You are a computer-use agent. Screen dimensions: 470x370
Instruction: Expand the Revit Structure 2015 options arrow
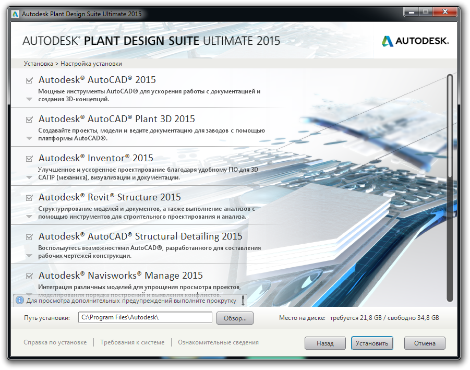29,217
